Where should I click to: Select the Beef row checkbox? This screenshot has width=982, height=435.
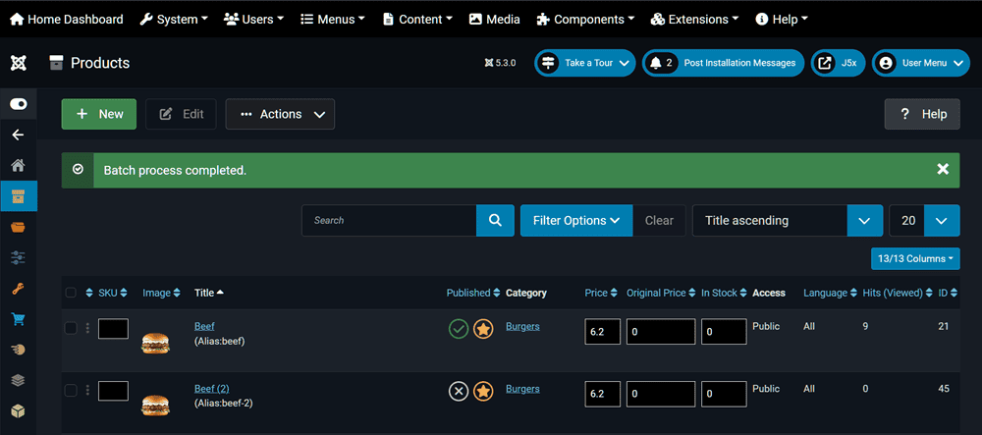tap(71, 328)
